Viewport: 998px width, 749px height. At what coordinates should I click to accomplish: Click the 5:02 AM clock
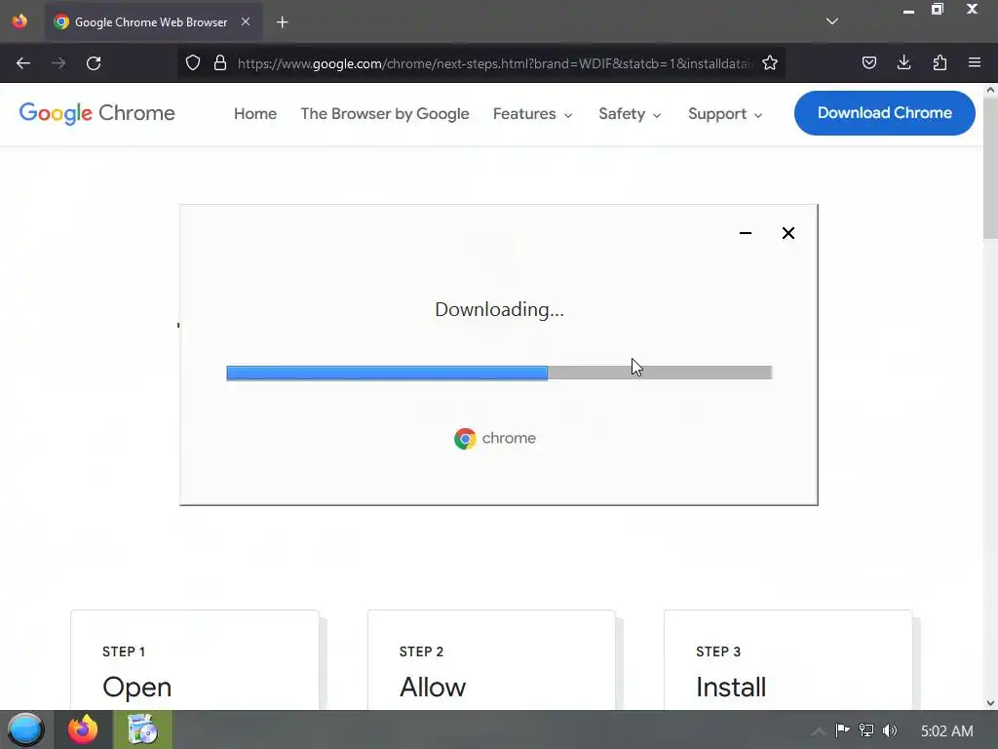947,731
